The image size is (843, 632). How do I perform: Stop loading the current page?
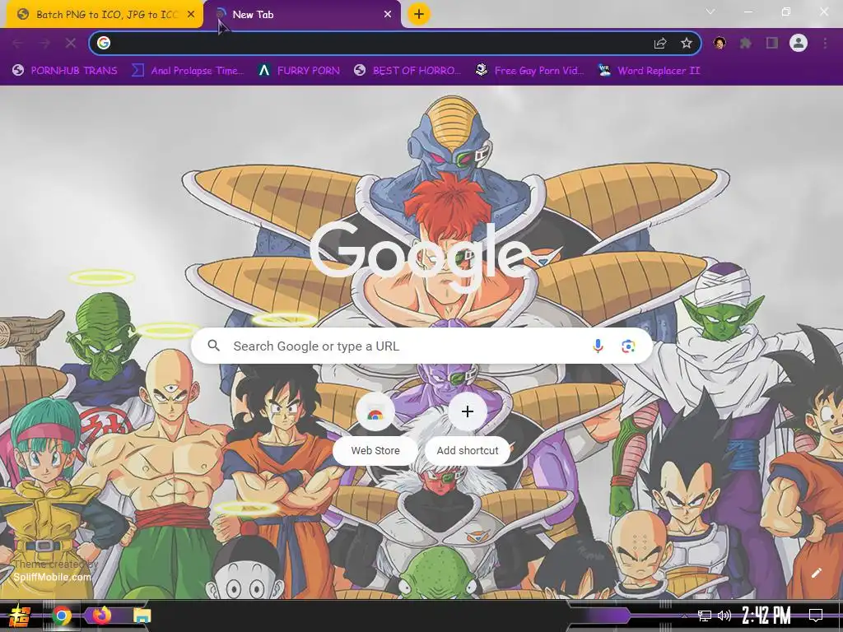click(x=71, y=43)
